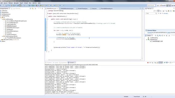
Task: Click the editor horizontal scrollbar
Action: (x=95, y=60)
